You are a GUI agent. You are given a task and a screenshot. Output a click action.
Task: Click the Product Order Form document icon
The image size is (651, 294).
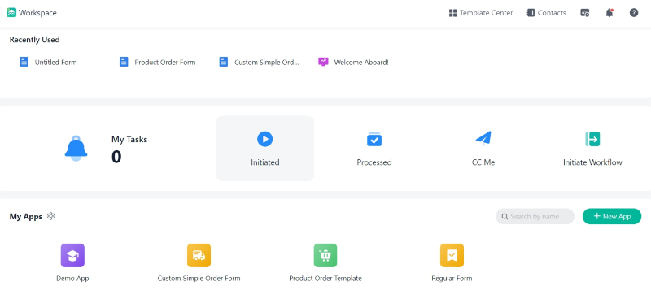point(124,62)
